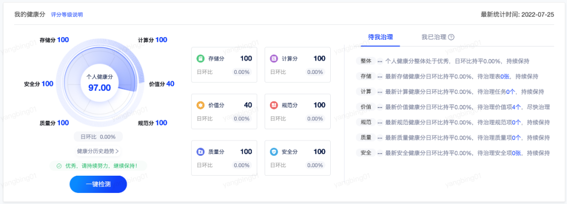Click the green 存储分 card icon
The width and height of the screenshot is (567, 204).
[201, 59]
